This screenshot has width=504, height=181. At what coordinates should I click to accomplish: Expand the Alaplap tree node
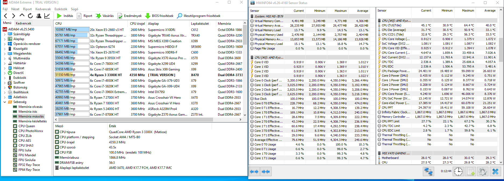pyautogui.click(x=5, y=39)
